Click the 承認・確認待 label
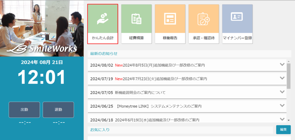Image resolution: width=295 pixels, height=140 pixels. 204,38
